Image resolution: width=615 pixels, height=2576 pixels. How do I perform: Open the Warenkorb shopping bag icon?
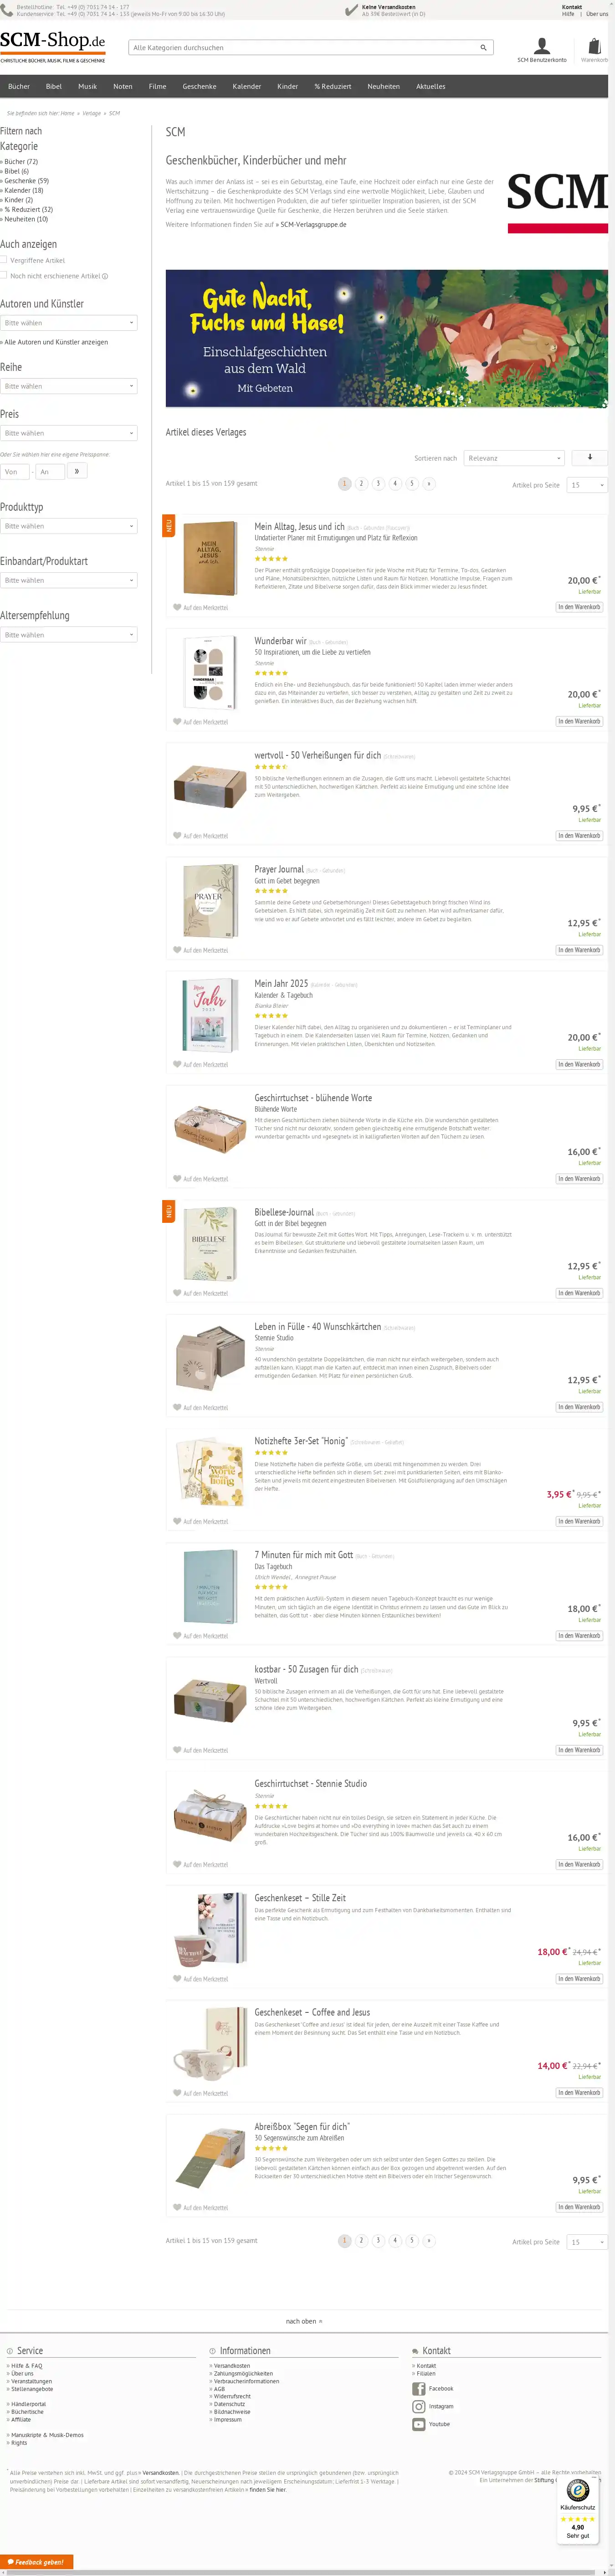[x=595, y=46]
